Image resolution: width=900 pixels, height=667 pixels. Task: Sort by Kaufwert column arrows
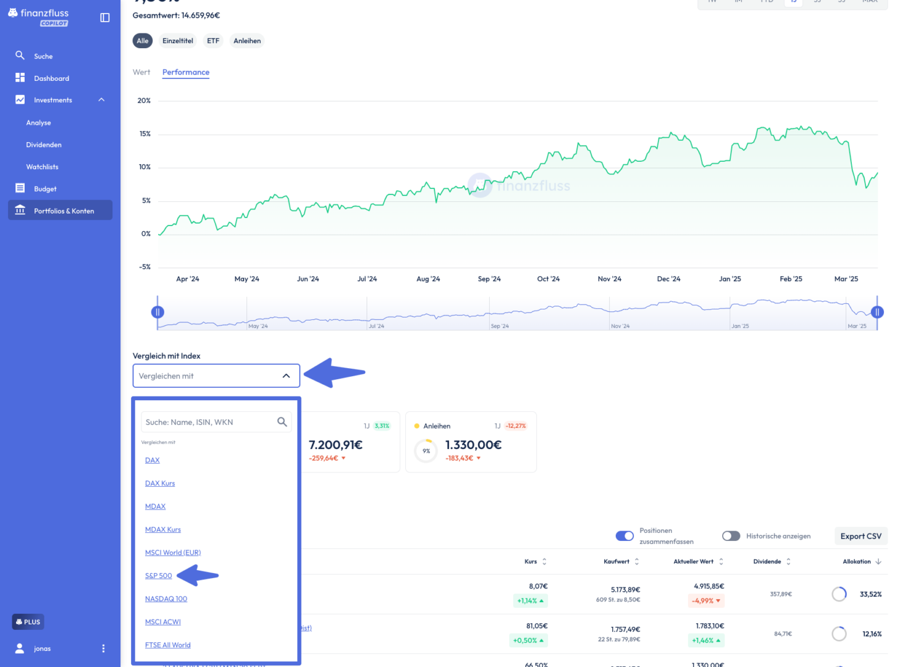point(637,561)
